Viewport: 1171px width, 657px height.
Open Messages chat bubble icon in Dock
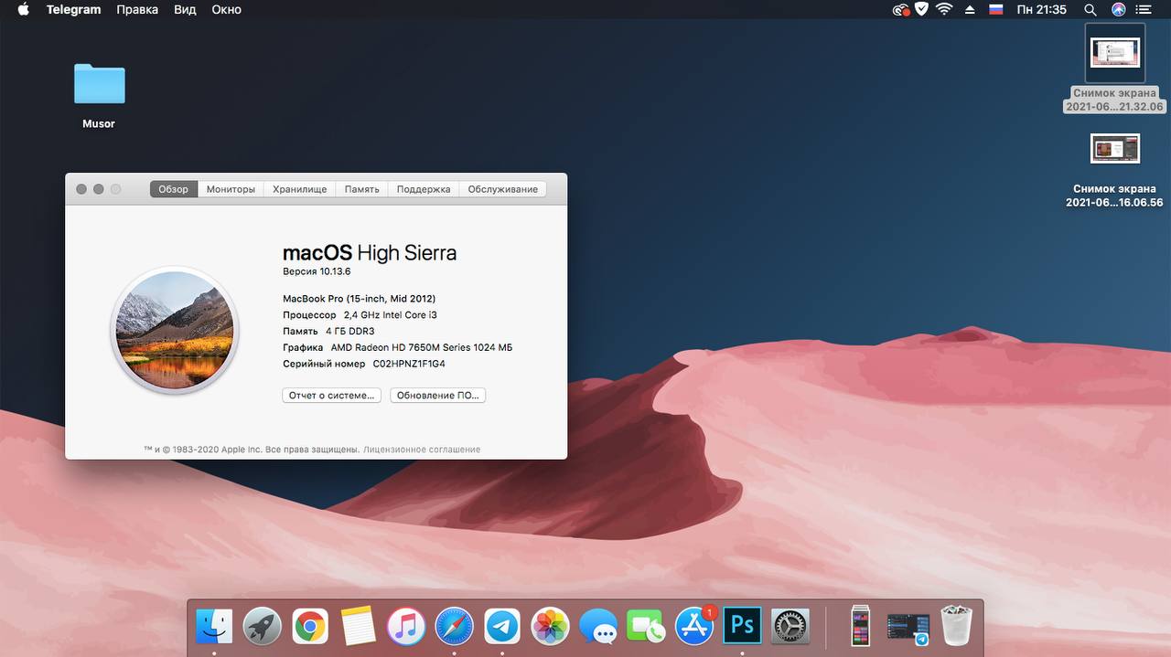pyautogui.click(x=598, y=627)
